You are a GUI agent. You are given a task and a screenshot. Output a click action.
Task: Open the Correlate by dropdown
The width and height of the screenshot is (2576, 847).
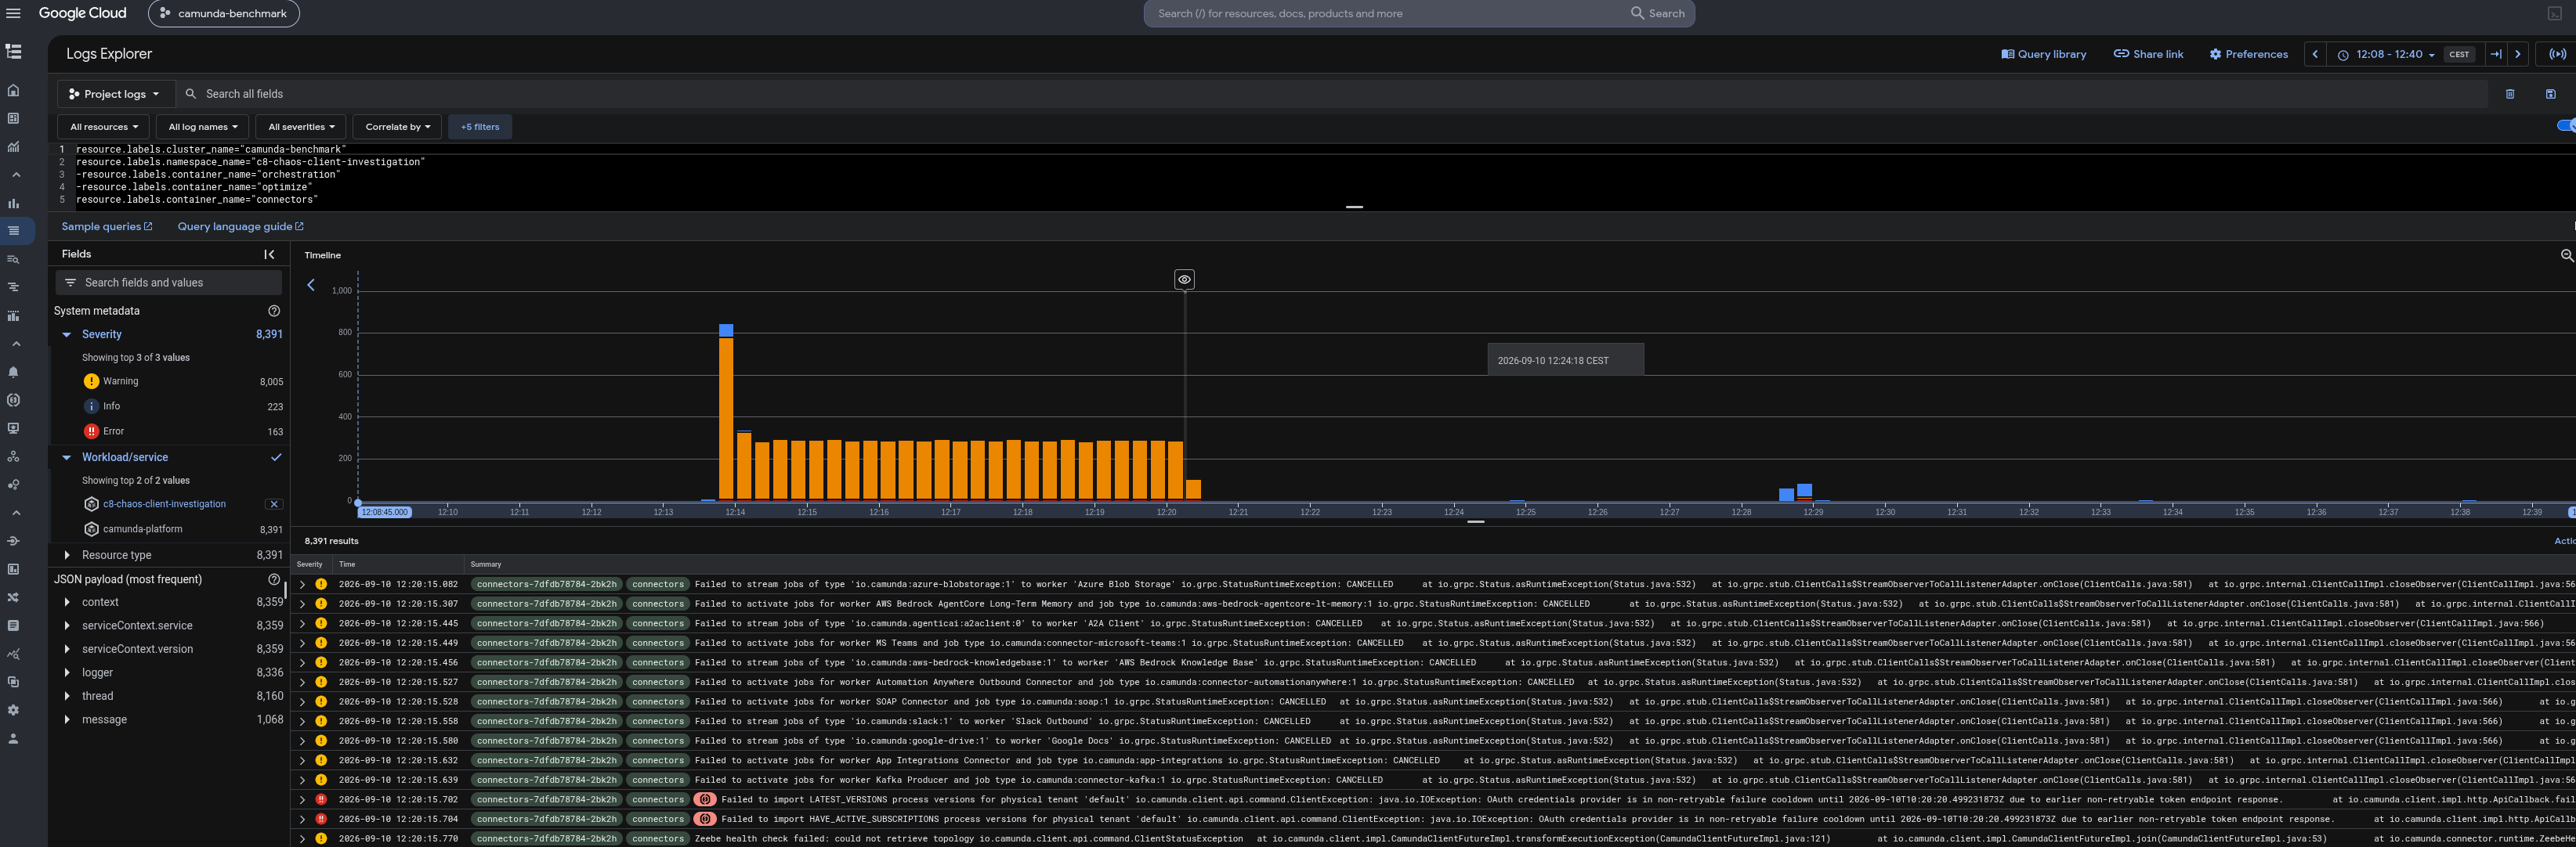tap(397, 127)
